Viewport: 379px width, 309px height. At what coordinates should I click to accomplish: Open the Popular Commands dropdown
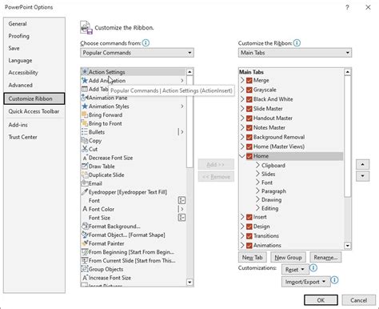pos(137,53)
